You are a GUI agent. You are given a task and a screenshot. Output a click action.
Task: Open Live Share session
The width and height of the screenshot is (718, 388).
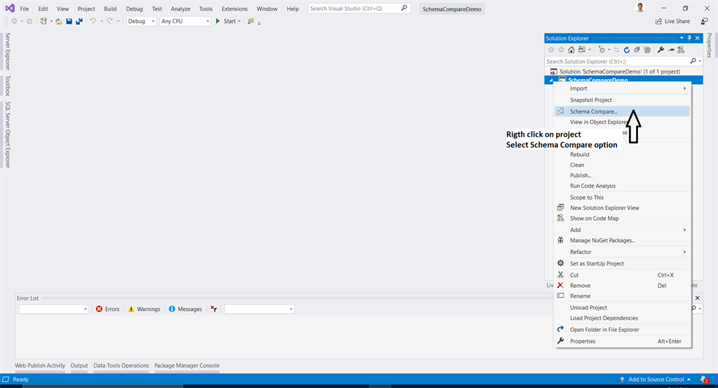[672, 21]
